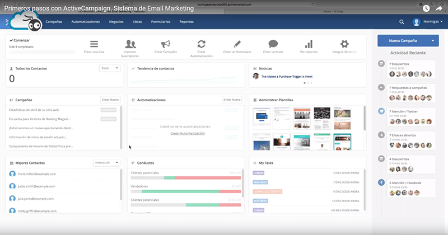Open the Reportes menu
This screenshot has height=235, width=448.
tap(186, 22)
